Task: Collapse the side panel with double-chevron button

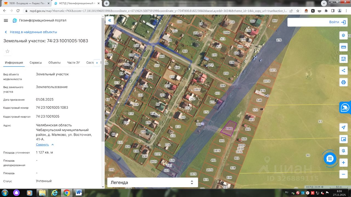Action: (x=109, y=21)
